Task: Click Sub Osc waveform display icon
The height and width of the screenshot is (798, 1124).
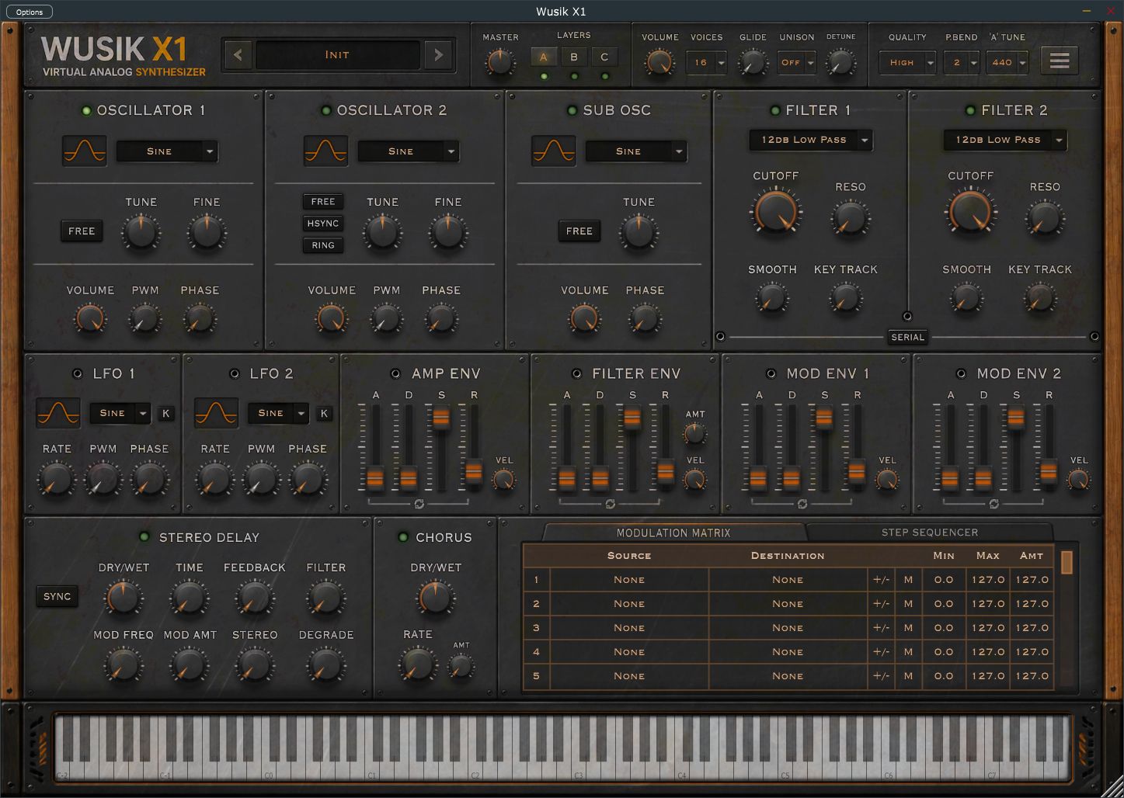Action: point(554,151)
